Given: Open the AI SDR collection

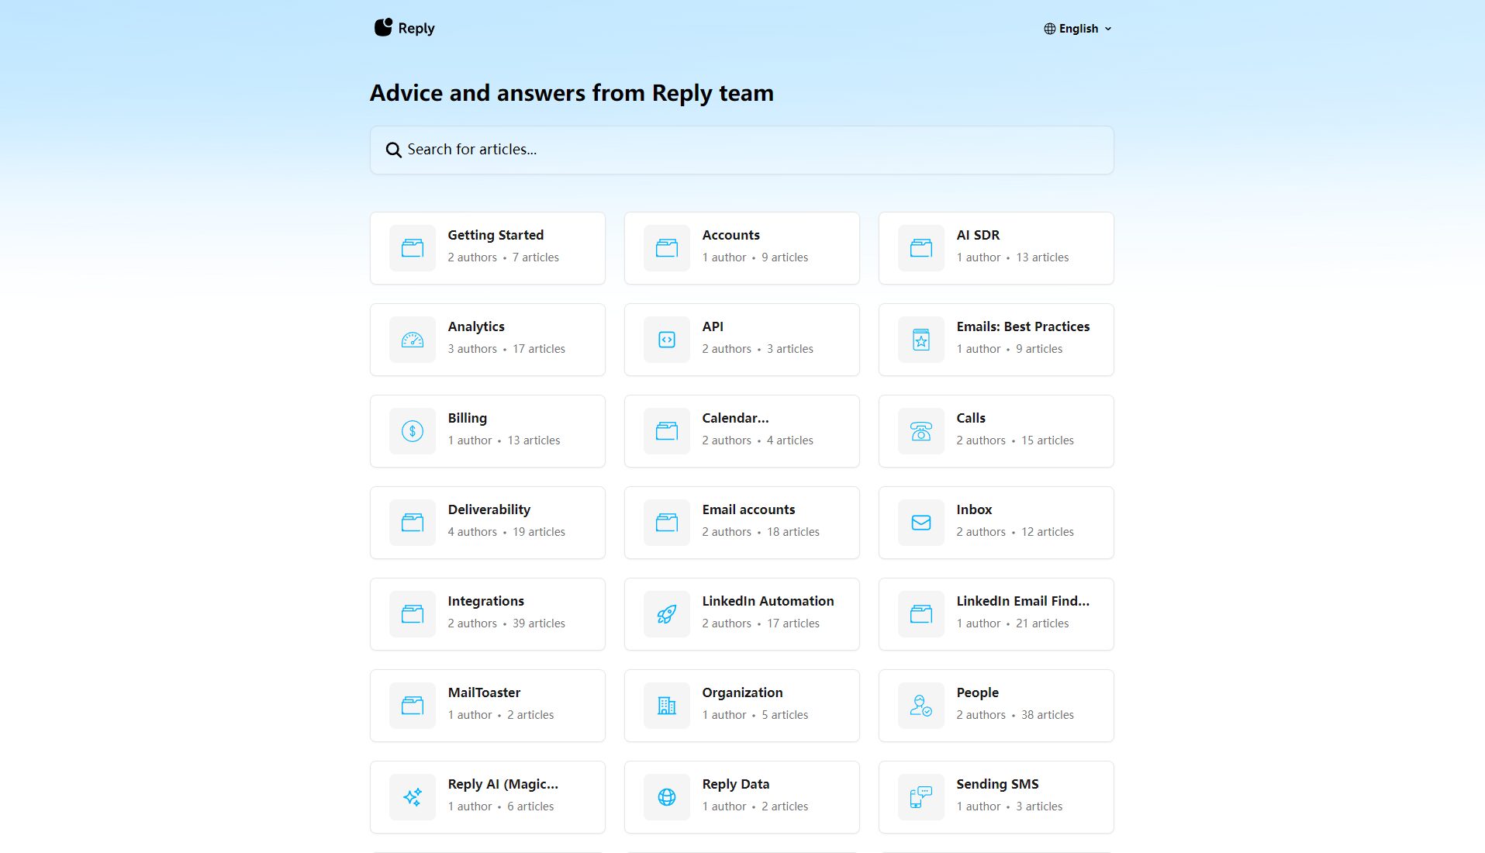Looking at the screenshot, I should (996, 248).
